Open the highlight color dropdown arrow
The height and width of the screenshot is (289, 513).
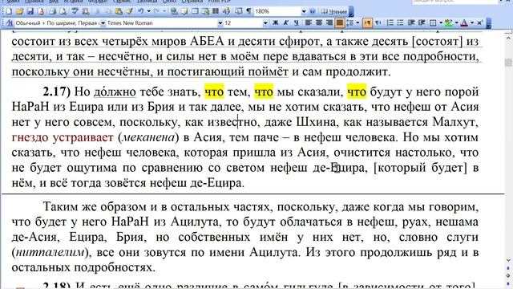(456, 22)
